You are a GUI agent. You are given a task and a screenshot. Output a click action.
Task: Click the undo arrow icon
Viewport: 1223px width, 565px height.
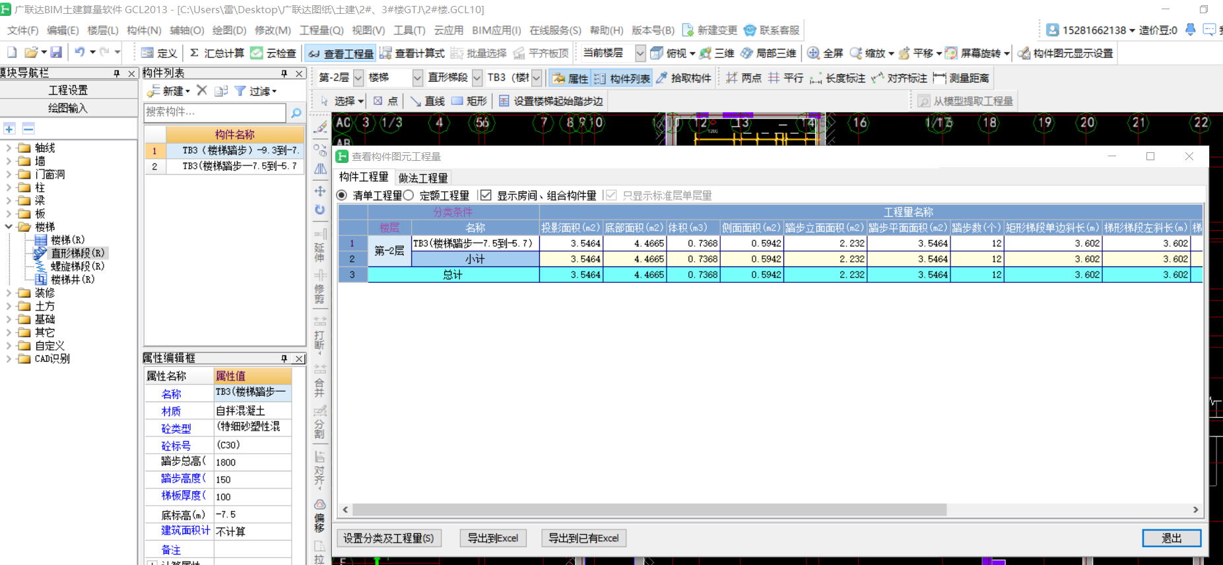coord(80,53)
